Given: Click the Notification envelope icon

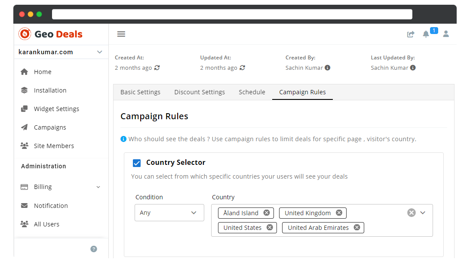Looking at the screenshot, I should (24, 205).
